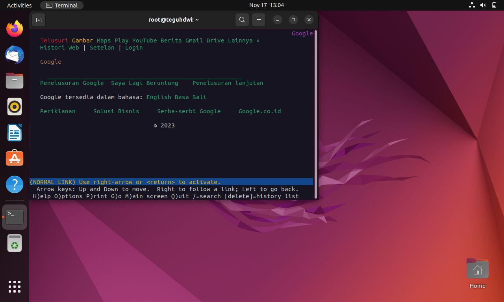Viewport: 504px width, 302px height.
Task: Select the terminal's vertical scrollbar
Action: click(315, 114)
